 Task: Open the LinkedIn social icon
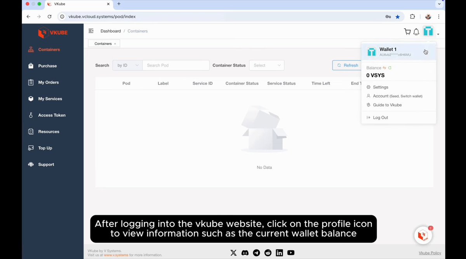pyautogui.click(x=279, y=253)
